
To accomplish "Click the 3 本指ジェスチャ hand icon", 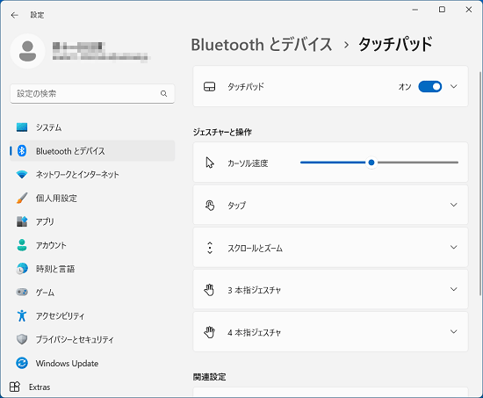I will click(x=210, y=290).
